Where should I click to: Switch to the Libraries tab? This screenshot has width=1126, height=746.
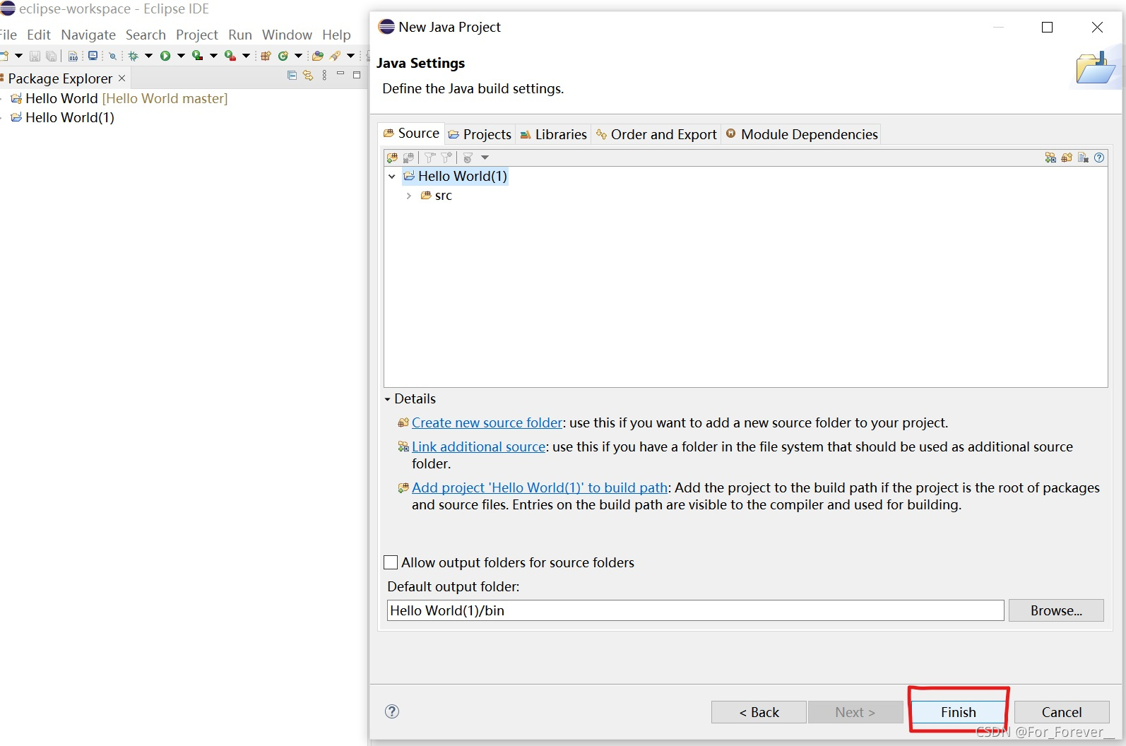[554, 134]
